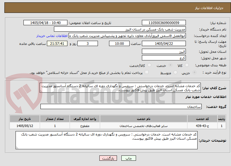Click the page title جزئیات اطلاعات نیاز
The height and width of the screenshot is (166, 231).
point(209,8)
